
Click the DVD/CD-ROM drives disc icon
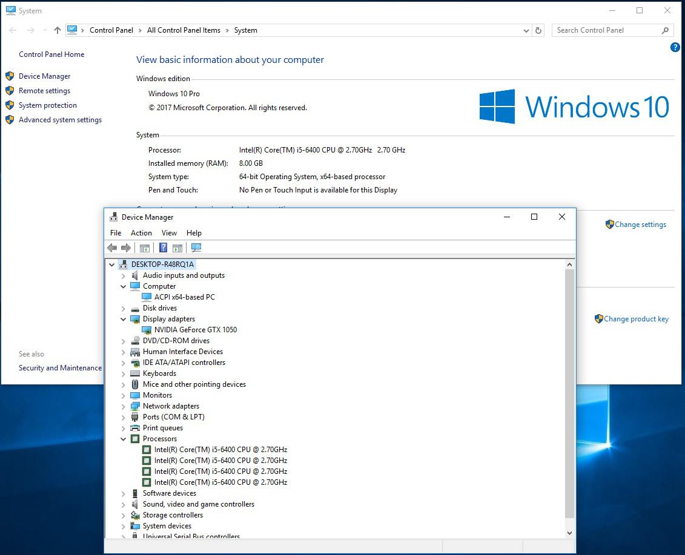coord(135,341)
